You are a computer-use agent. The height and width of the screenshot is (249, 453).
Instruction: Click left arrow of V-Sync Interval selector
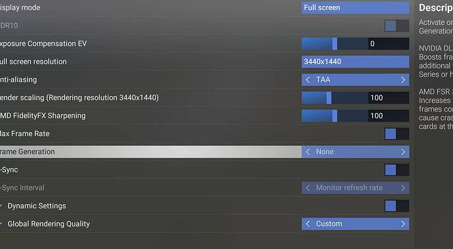point(308,188)
